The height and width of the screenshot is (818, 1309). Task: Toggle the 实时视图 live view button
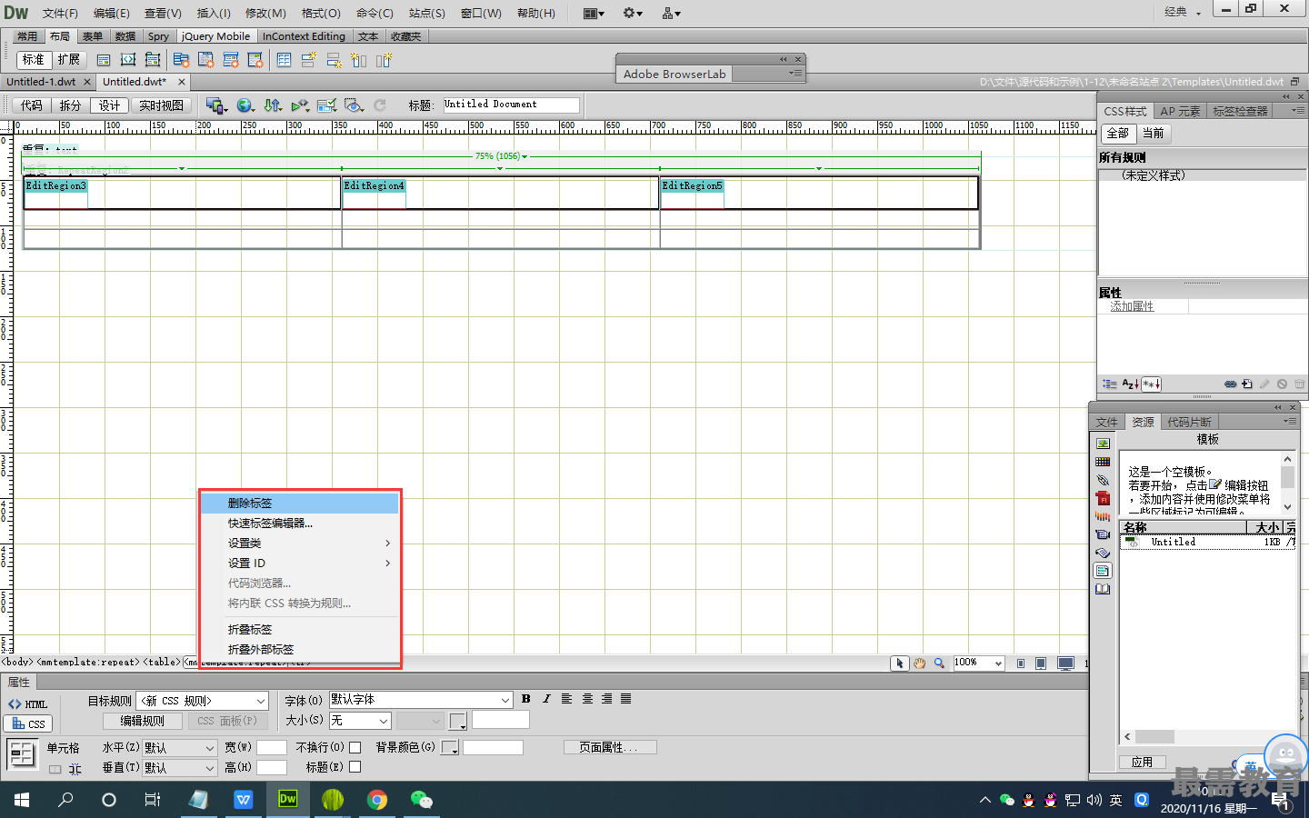(x=161, y=105)
